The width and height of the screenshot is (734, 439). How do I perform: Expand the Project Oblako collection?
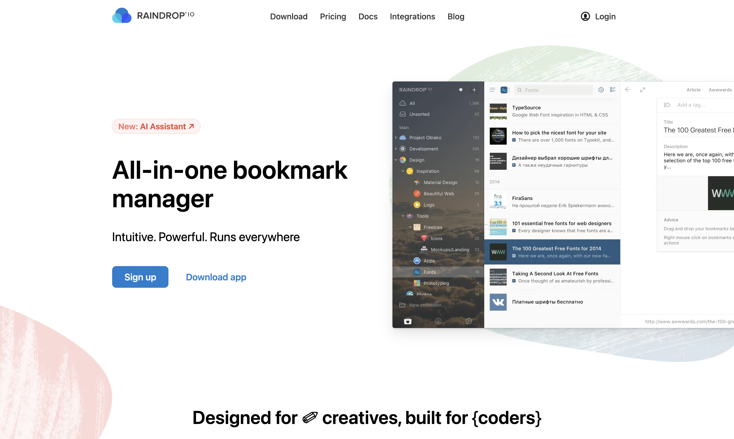[x=396, y=138]
